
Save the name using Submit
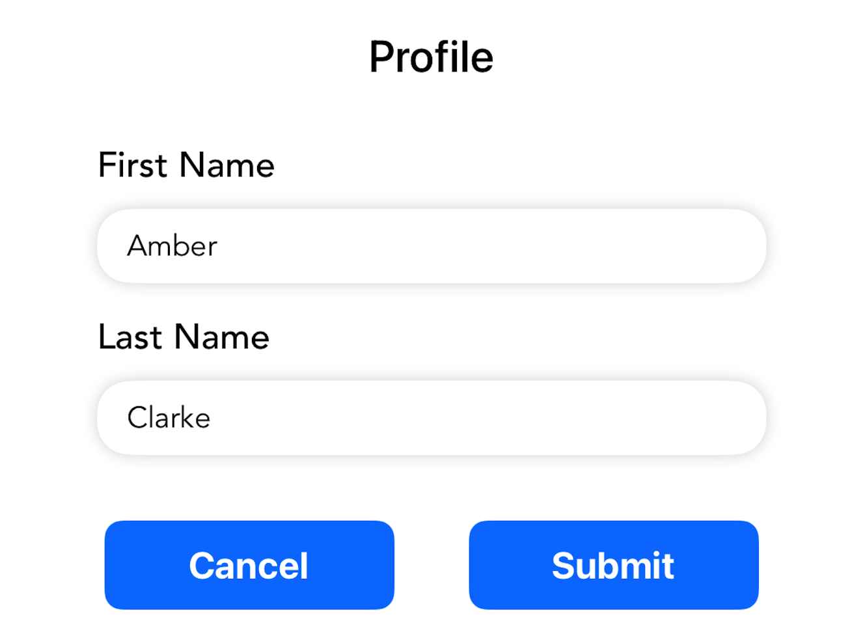[614, 565]
